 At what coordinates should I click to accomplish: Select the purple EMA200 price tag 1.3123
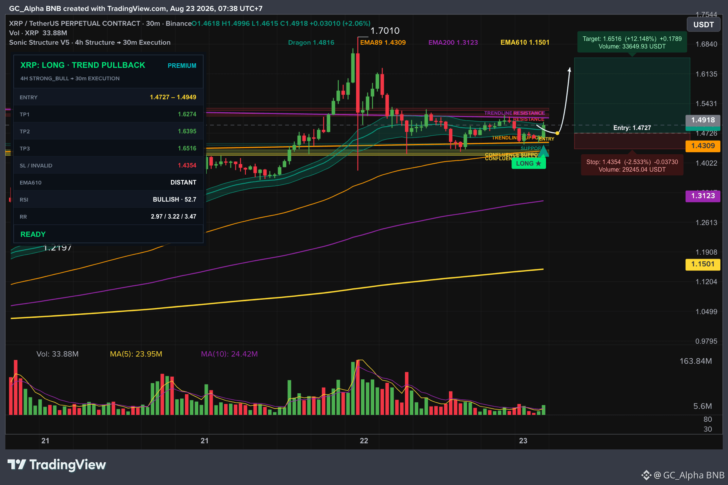[703, 196]
